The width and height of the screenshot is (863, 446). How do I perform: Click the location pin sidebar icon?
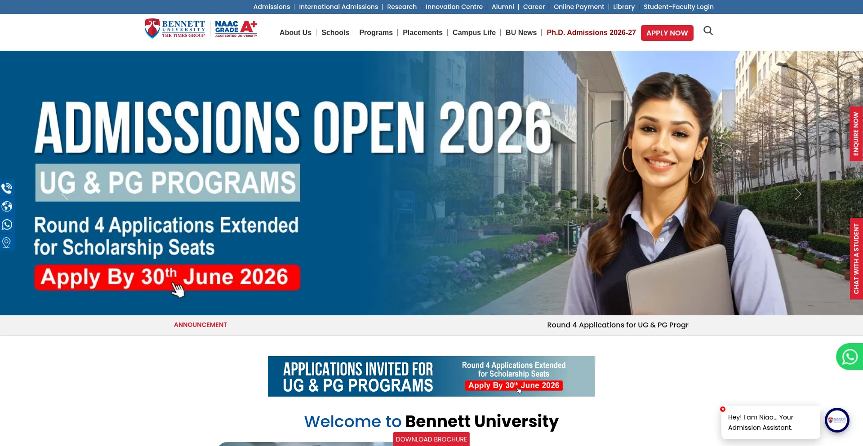tap(7, 243)
